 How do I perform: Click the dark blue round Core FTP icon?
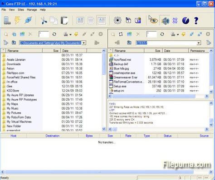[186, 20]
